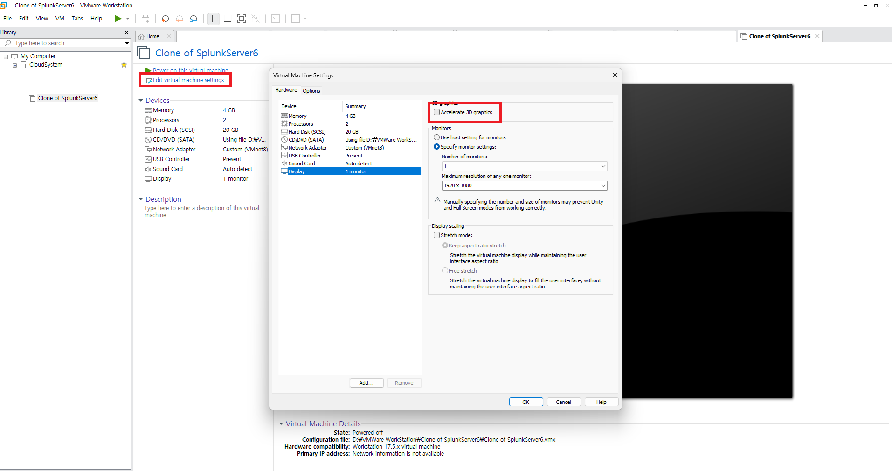Close the Home tab

[169, 36]
